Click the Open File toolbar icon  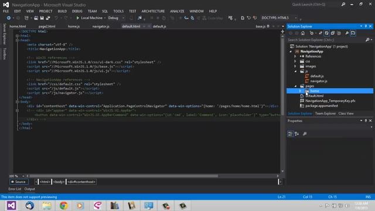pos(36,18)
